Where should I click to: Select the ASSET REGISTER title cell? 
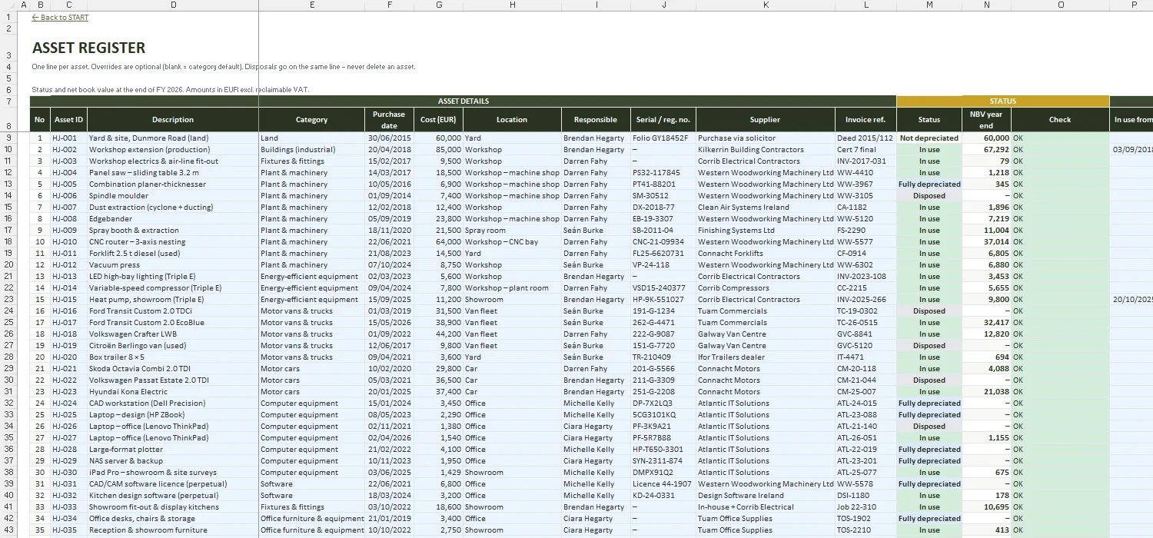pos(88,48)
